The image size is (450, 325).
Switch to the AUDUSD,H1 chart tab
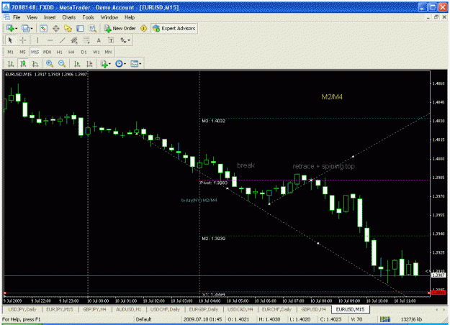coord(129,309)
